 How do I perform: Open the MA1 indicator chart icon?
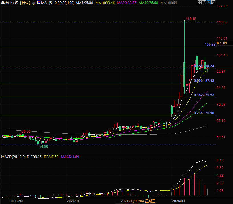point(39,2)
